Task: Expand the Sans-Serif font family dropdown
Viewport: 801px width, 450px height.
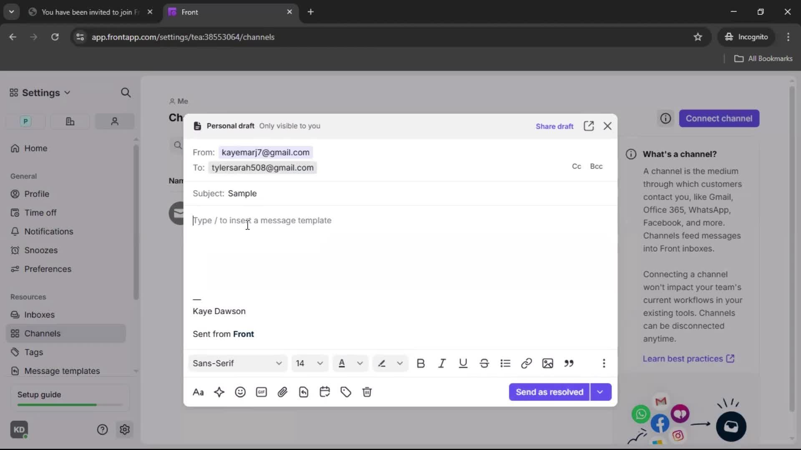Action: (x=237, y=363)
